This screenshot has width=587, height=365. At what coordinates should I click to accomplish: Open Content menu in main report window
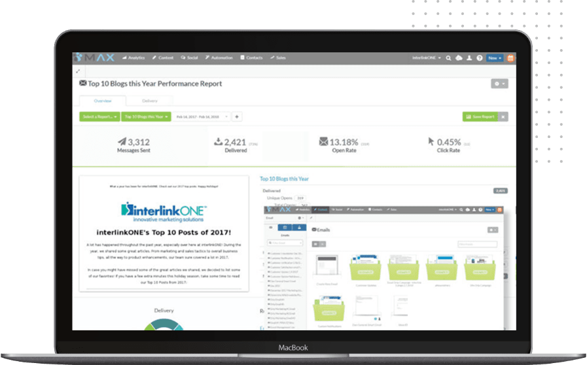163,58
